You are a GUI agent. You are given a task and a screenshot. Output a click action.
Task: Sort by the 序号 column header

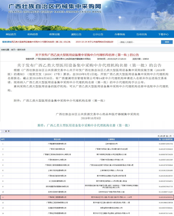[x=3, y=140]
